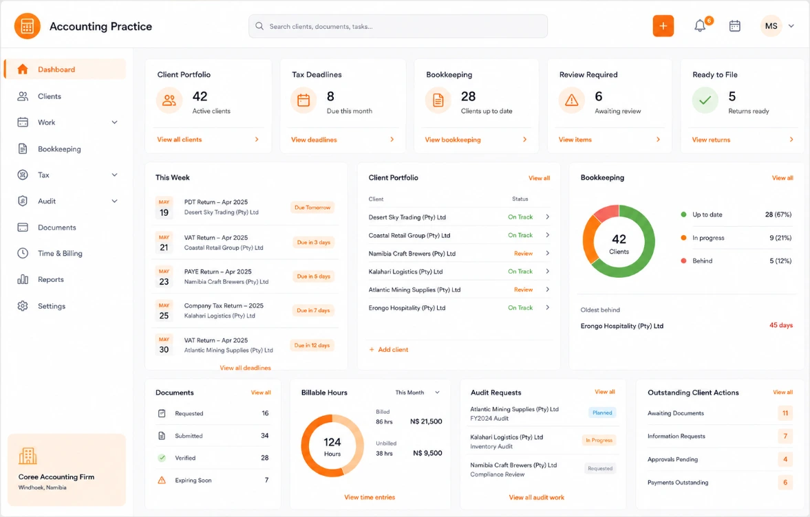Click the MS user avatar
This screenshot has height=517, width=810.
click(771, 26)
